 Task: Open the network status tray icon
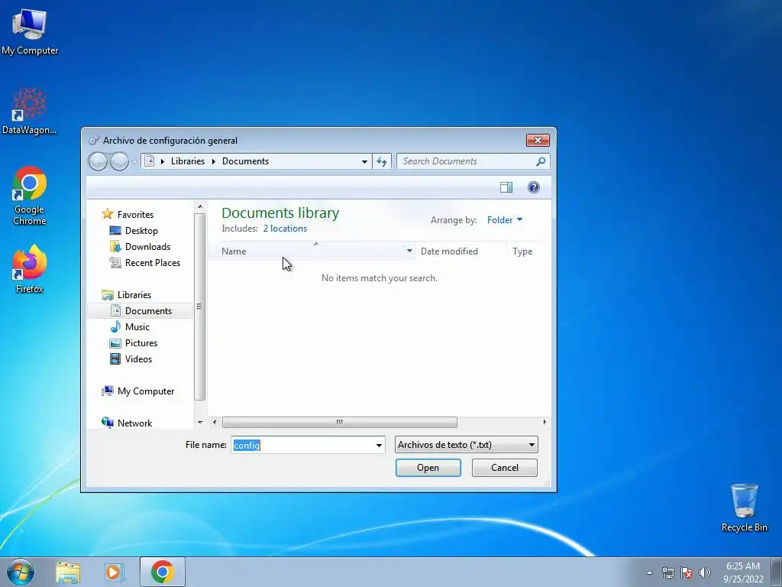[667, 572]
